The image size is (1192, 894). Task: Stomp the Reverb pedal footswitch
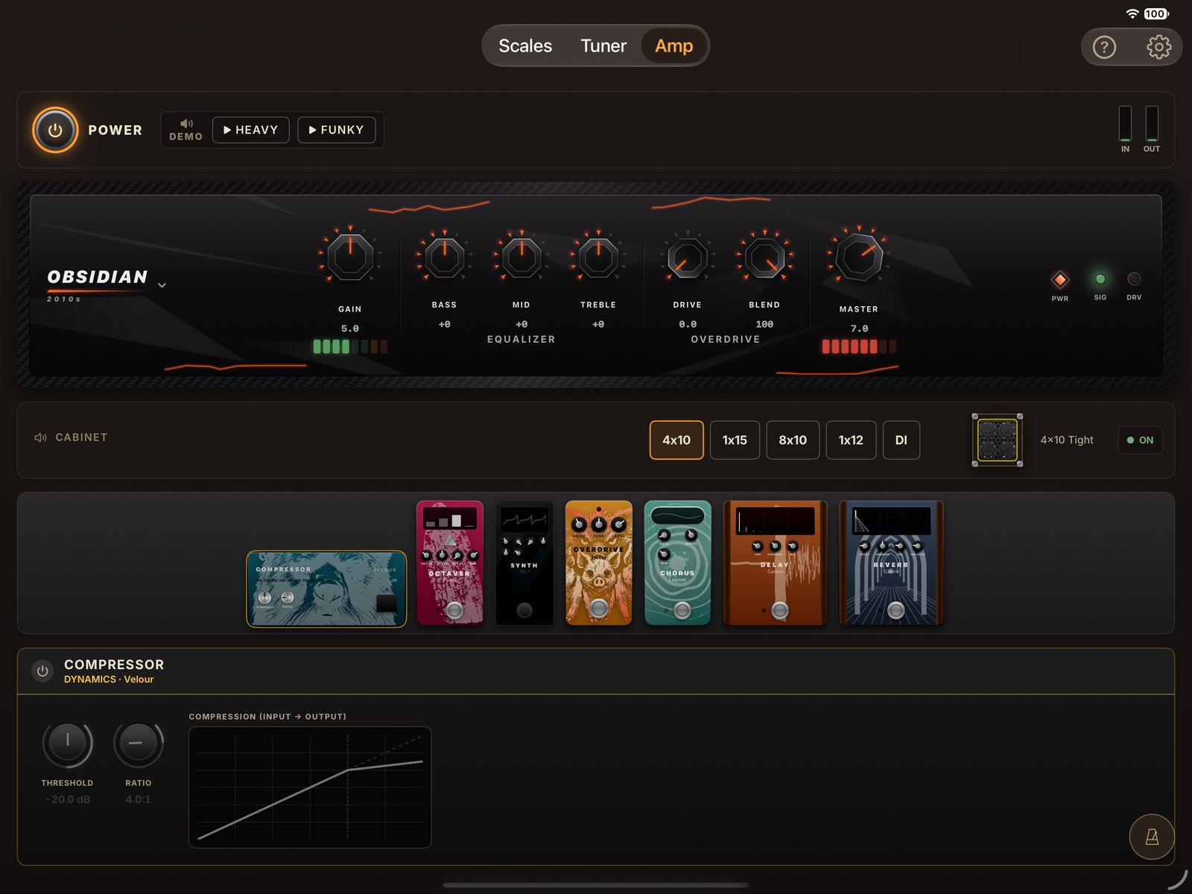(896, 610)
